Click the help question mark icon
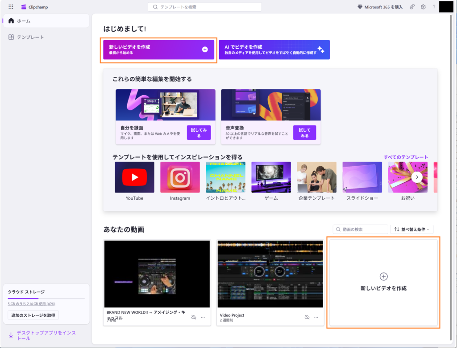457x348 pixels. click(434, 7)
